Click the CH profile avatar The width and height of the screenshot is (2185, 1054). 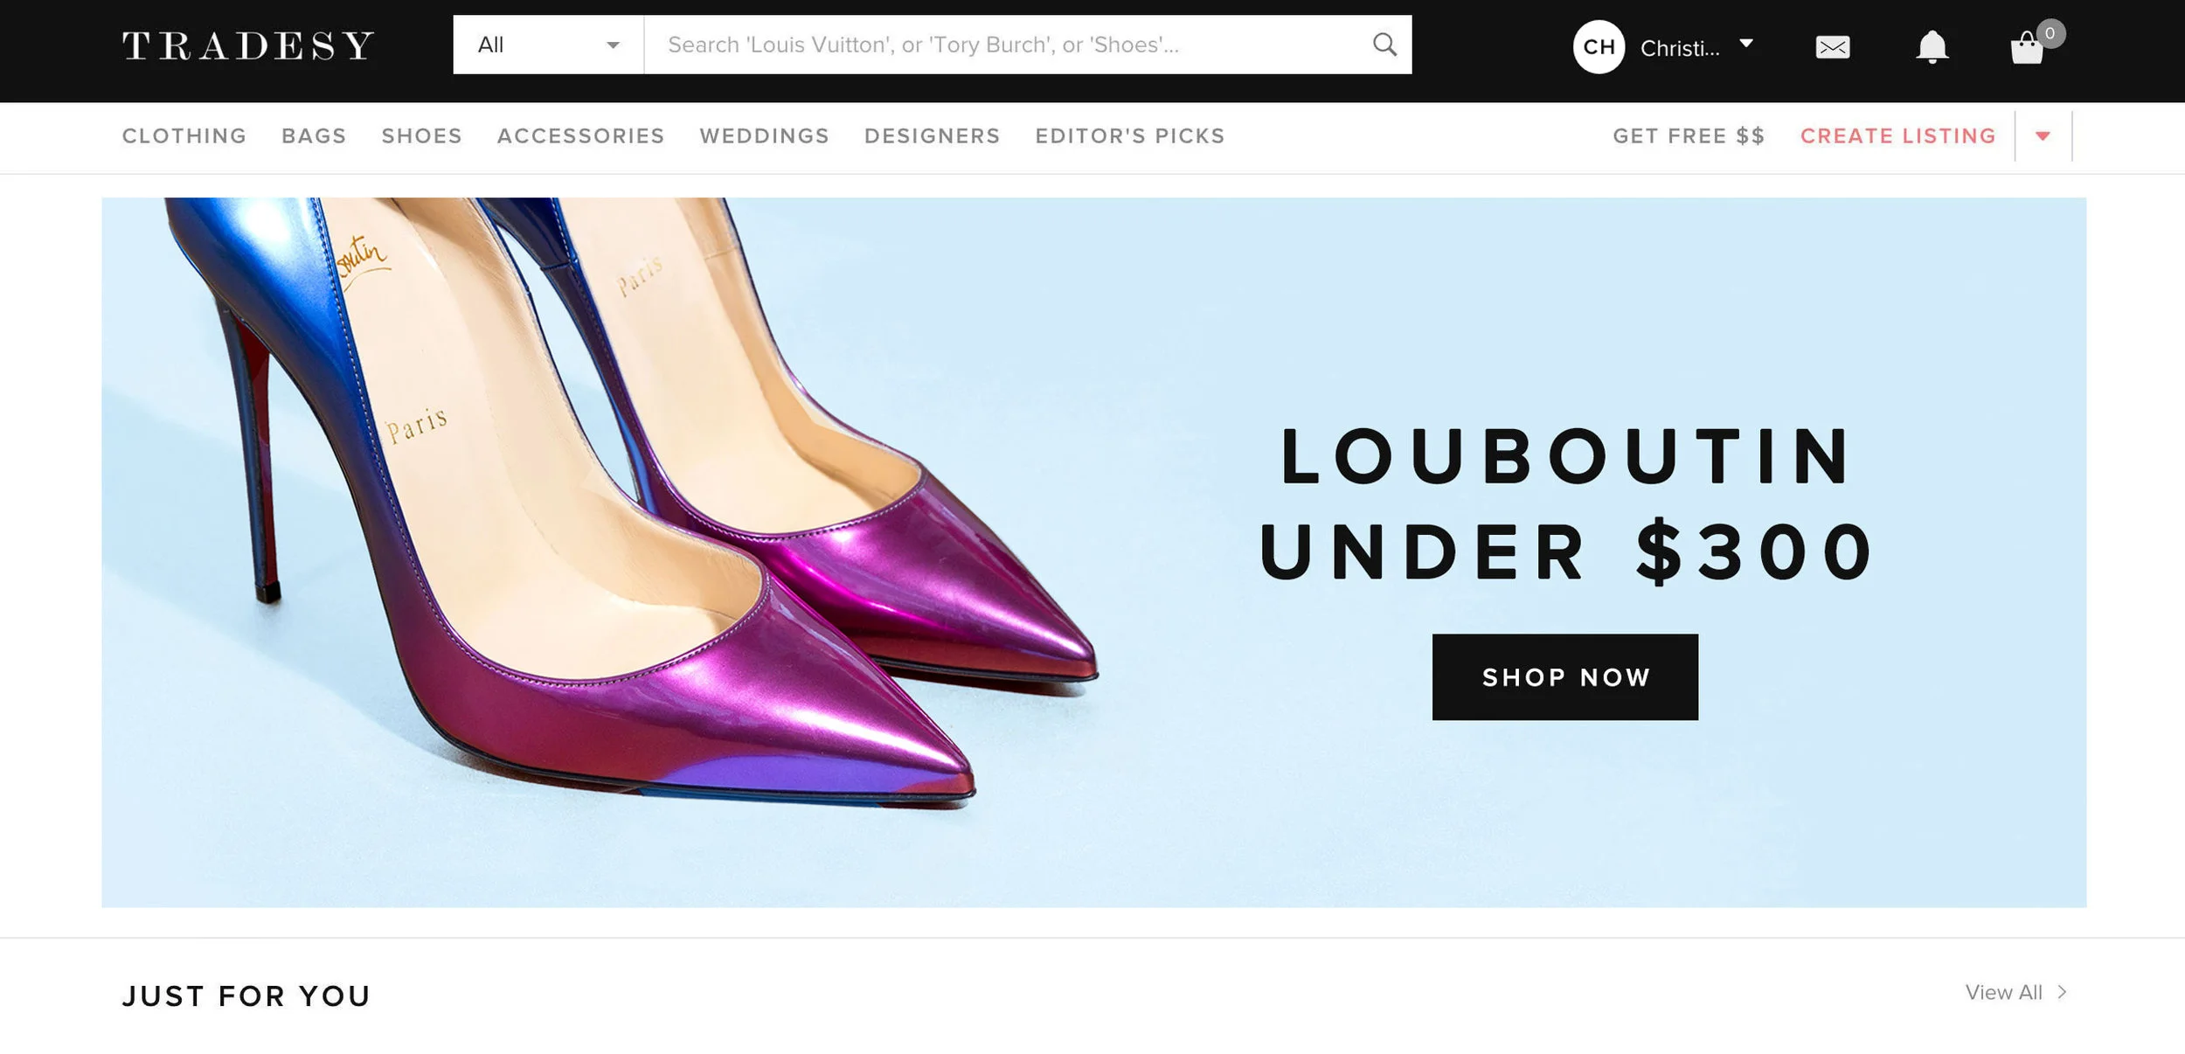click(x=1599, y=46)
